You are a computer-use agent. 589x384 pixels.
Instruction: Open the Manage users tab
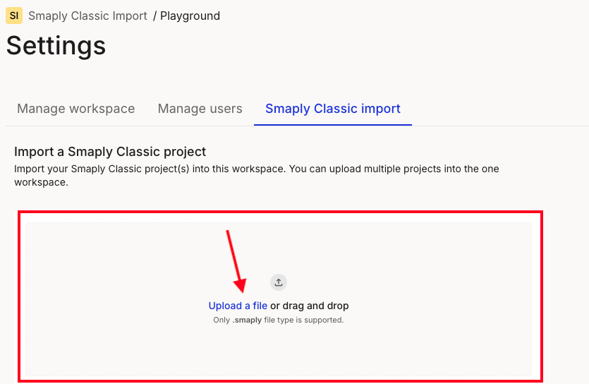(200, 109)
